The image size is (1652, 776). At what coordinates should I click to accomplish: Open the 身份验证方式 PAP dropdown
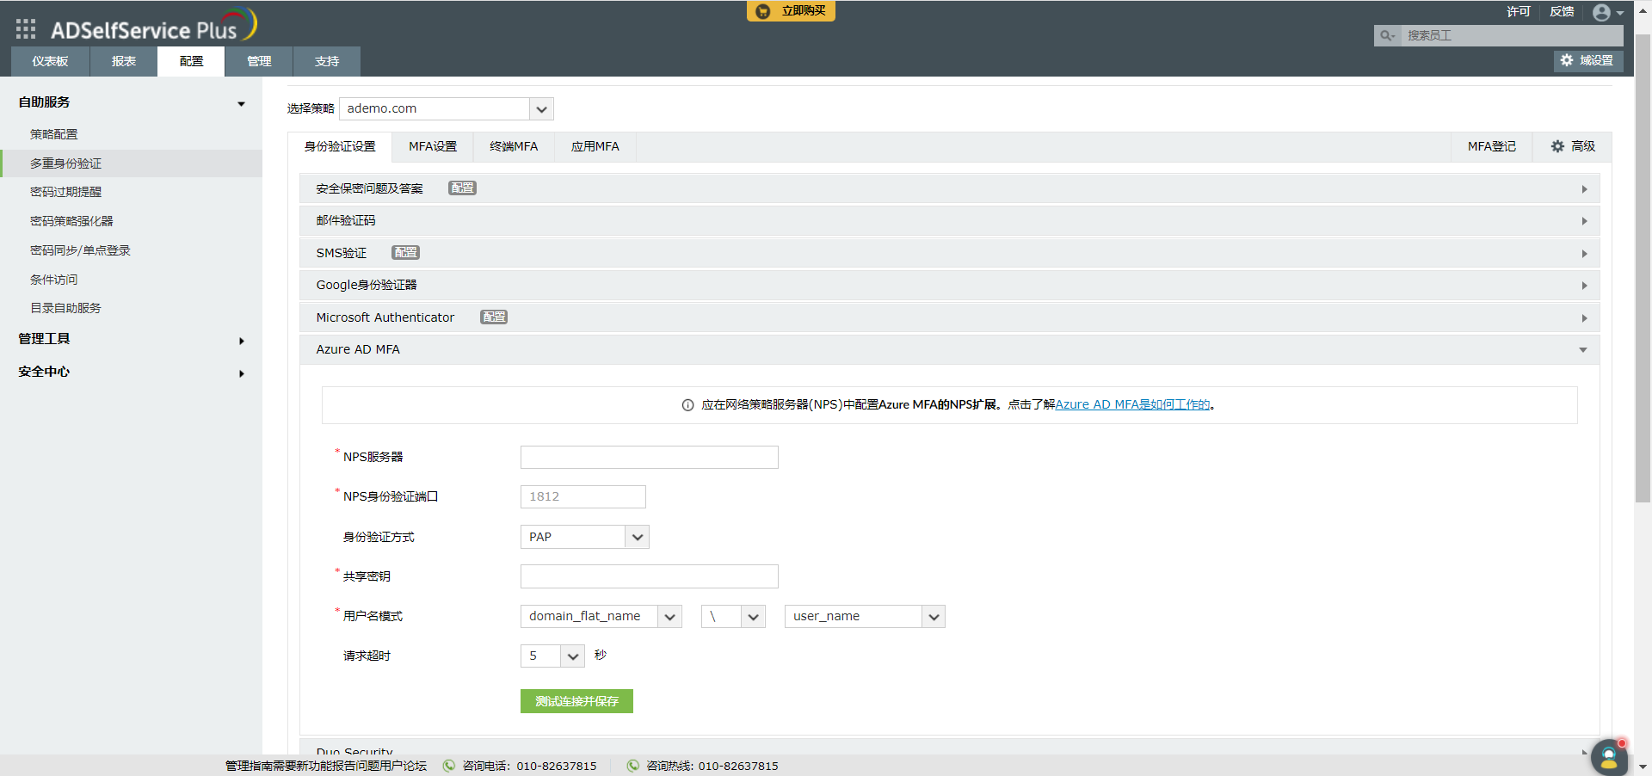coord(637,537)
